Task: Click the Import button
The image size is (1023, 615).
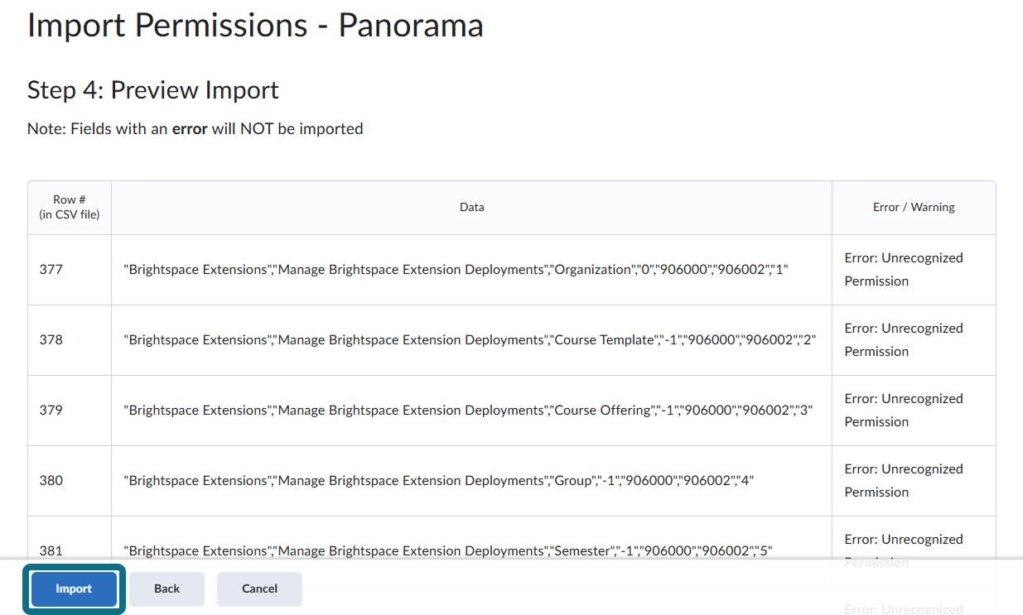Action: [x=74, y=589]
